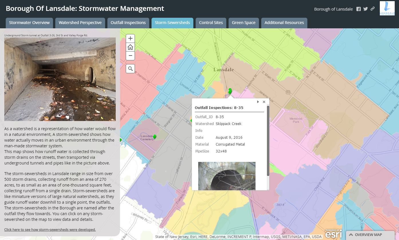Open the Green Space tab
Screen dimensions: 399x240
coord(243,23)
